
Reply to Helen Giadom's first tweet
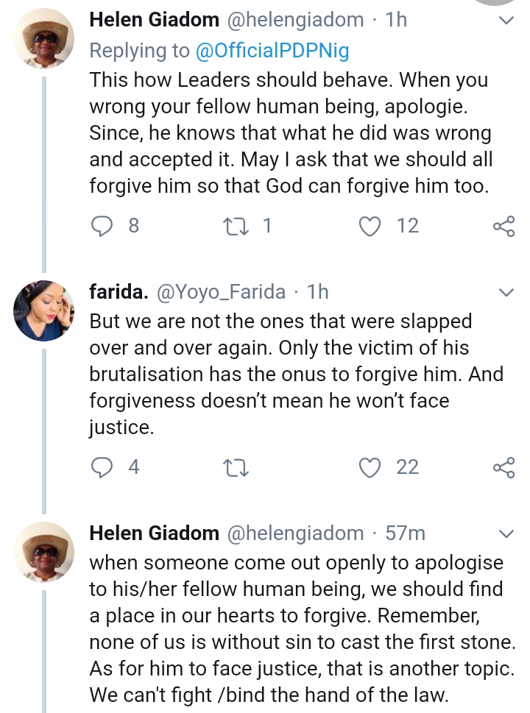[101, 226]
